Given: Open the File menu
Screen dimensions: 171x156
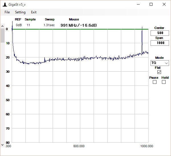Looking at the screenshot, I should 7,12.
